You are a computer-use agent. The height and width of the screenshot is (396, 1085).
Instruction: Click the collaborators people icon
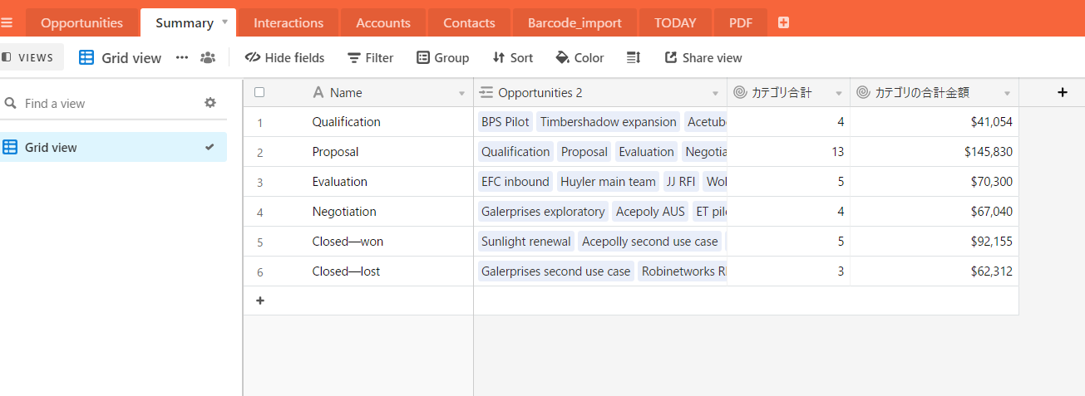[208, 57]
